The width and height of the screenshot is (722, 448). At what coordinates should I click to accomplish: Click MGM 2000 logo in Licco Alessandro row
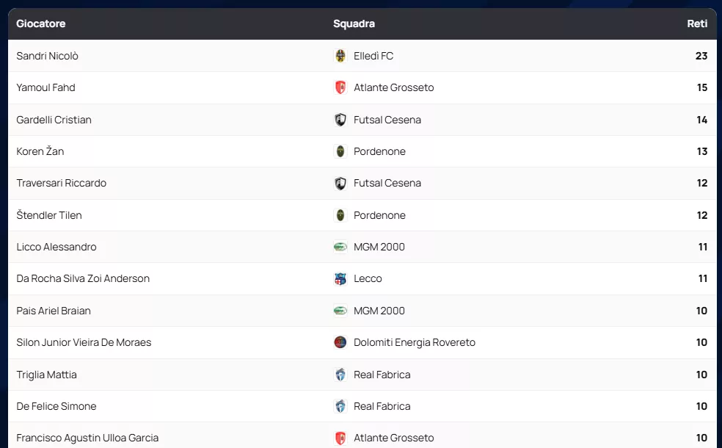pos(340,247)
